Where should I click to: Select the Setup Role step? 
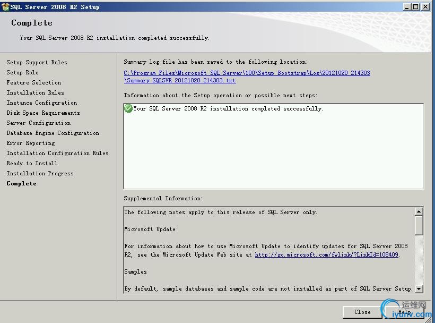click(x=22, y=72)
